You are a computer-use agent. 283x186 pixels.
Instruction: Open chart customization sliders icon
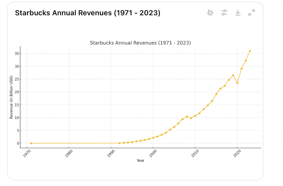point(224,13)
